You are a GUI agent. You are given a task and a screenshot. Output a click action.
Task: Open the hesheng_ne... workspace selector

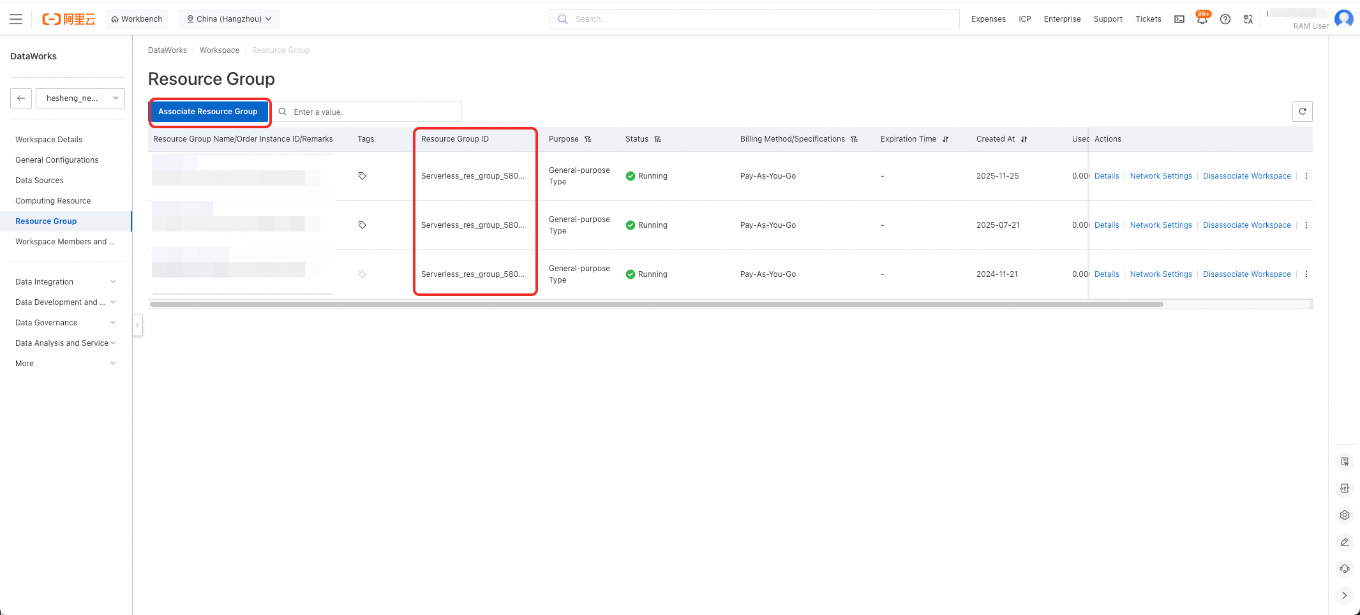(80, 98)
